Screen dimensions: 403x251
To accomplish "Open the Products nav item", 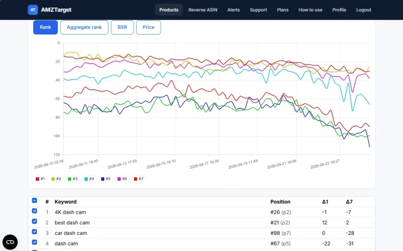I will pos(169,10).
